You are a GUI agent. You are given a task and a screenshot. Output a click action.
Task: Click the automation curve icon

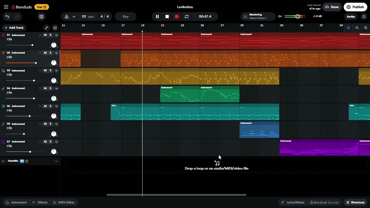(x=46, y=28)
